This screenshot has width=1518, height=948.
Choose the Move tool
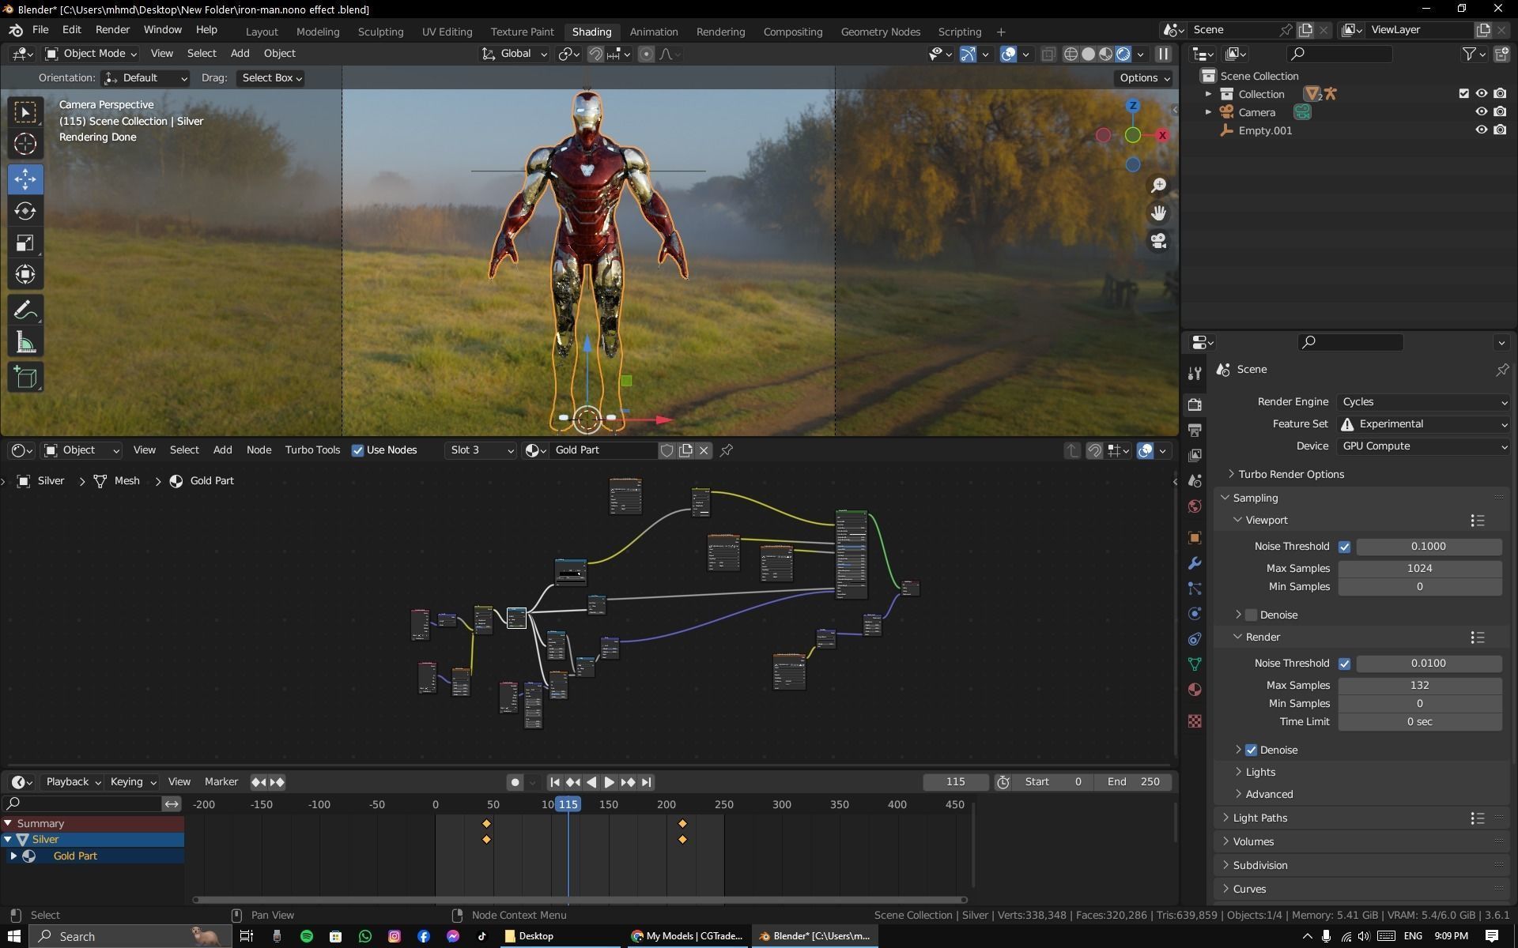pos(25,179)
